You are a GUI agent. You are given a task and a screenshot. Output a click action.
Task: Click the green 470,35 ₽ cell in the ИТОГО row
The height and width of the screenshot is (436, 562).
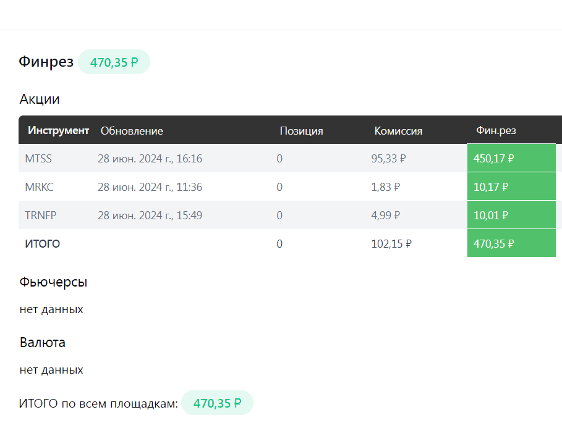[511, 243]
